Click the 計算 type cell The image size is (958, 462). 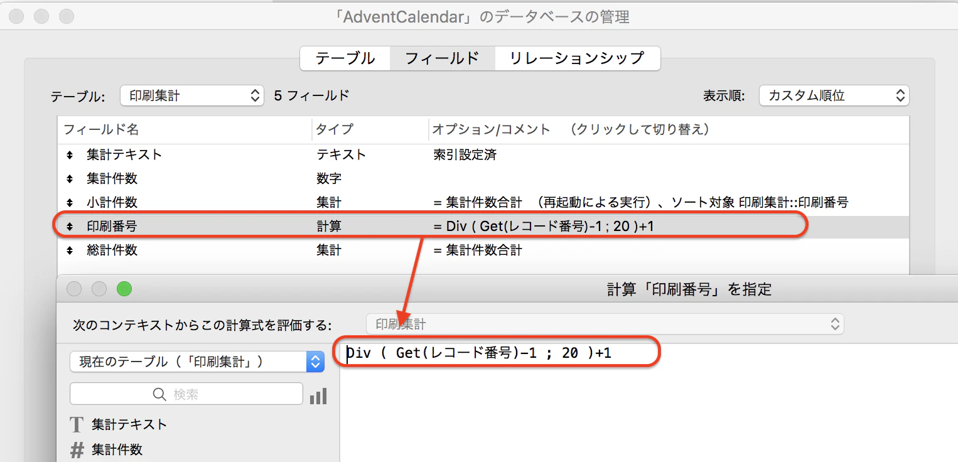[x=329, y=227]
